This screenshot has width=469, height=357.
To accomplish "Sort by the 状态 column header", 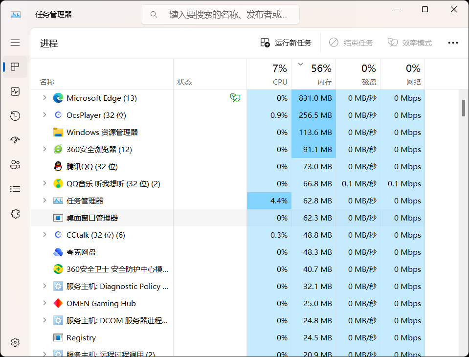I will 210,74.
